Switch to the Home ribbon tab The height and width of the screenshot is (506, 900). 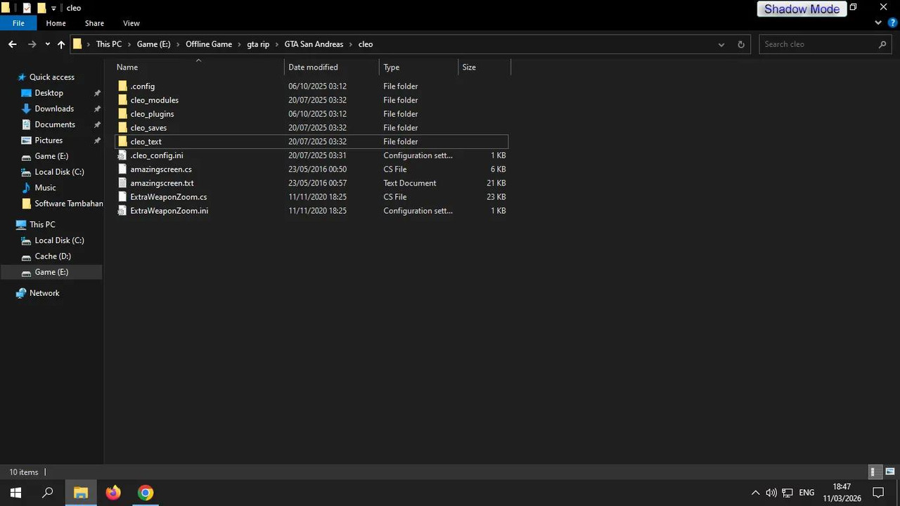[x=56, y=23]
